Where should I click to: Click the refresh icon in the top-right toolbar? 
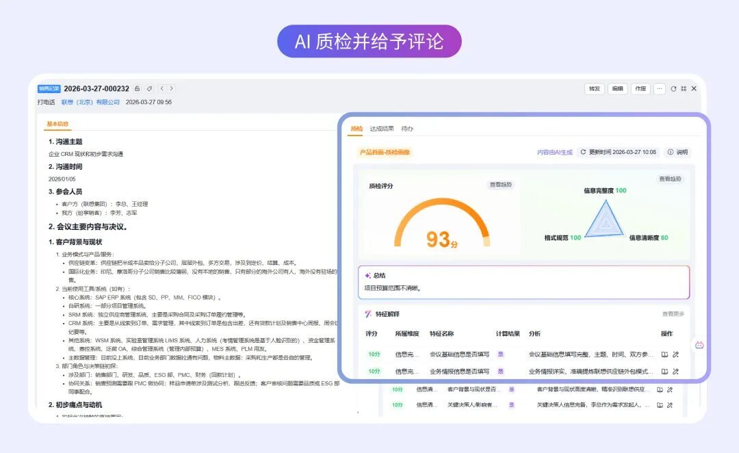pyautogui.click(x=673, y=89)
